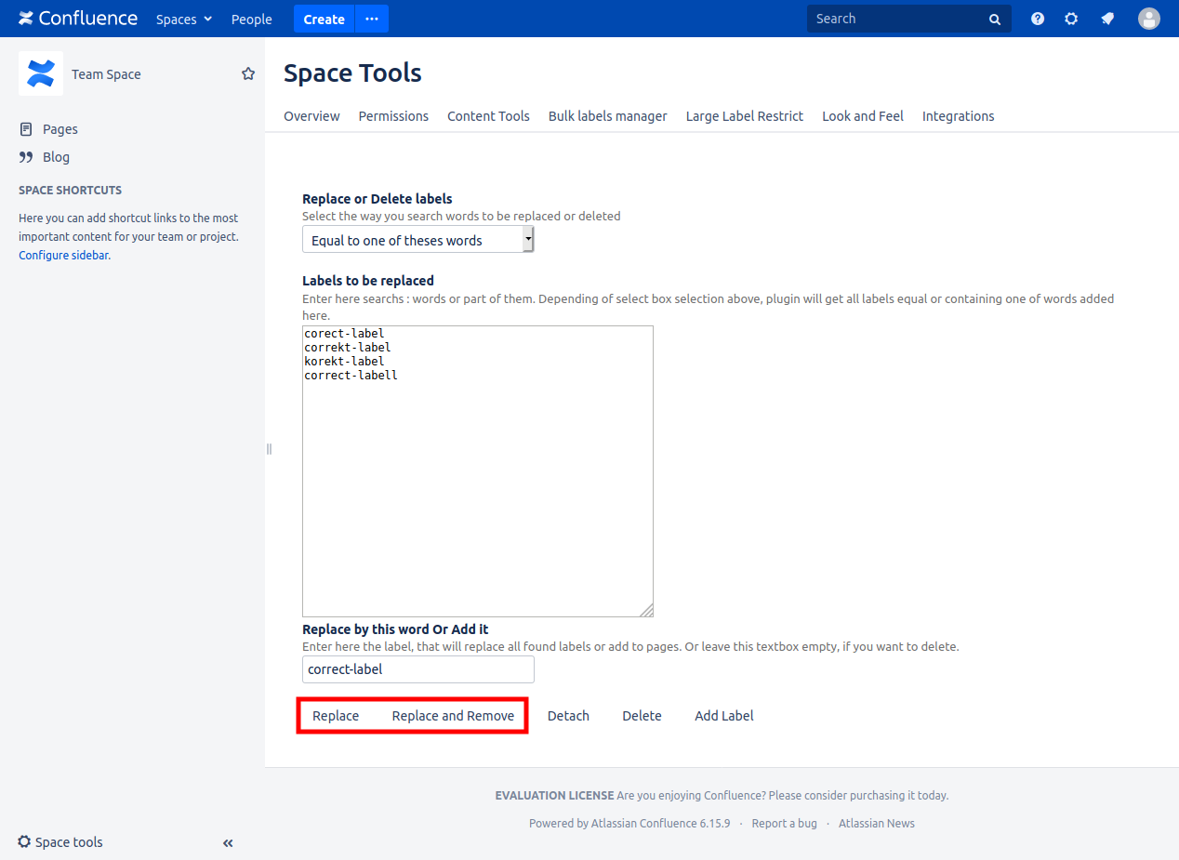Screen dimensions: 1179x860
Task: Open the Permissions tab
Action: click(393, 116)
